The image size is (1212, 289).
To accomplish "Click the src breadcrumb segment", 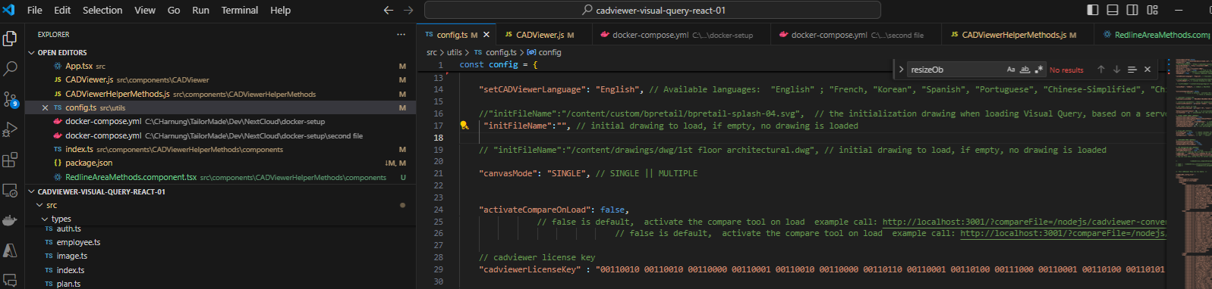I will pyautogui.click(x=431, y=52).
